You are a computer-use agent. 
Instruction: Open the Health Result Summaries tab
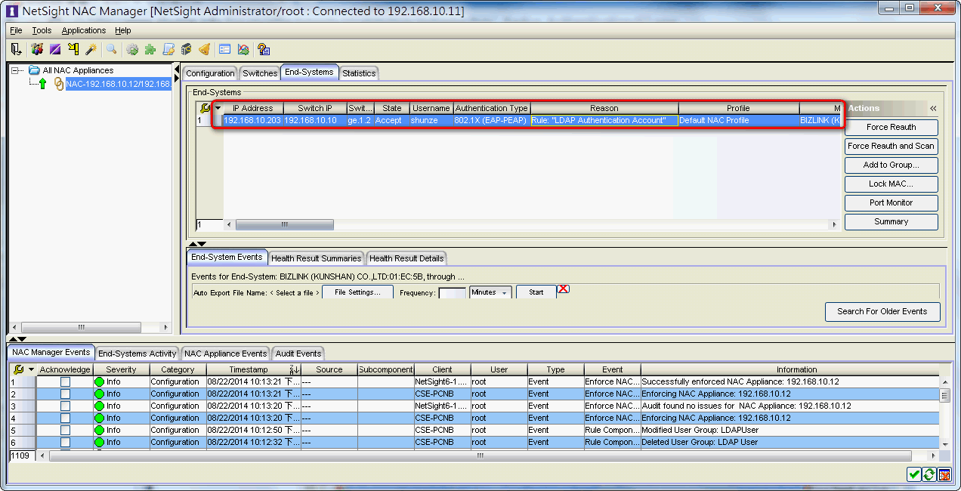(316, 258)
